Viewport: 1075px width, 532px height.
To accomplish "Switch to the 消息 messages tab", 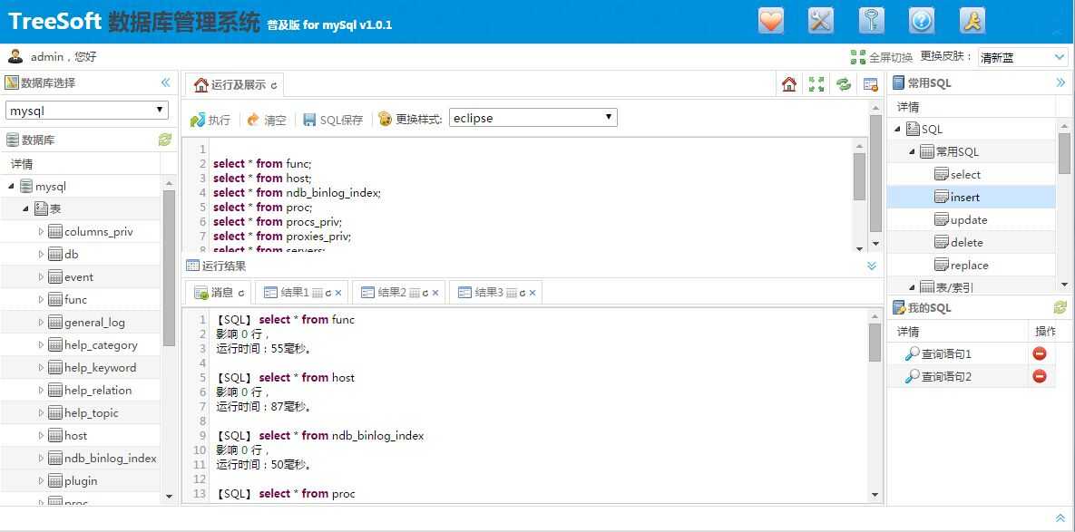I will [x=220, y=293].
